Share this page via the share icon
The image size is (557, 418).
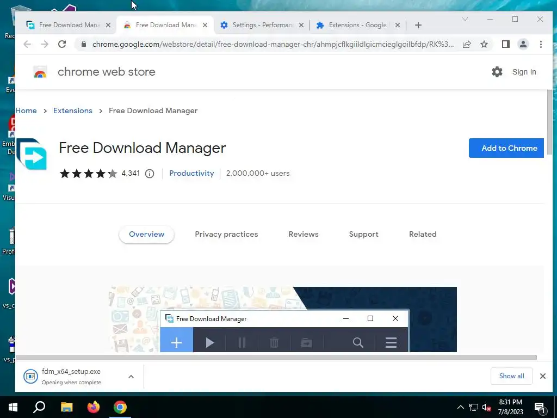(466, 44)
